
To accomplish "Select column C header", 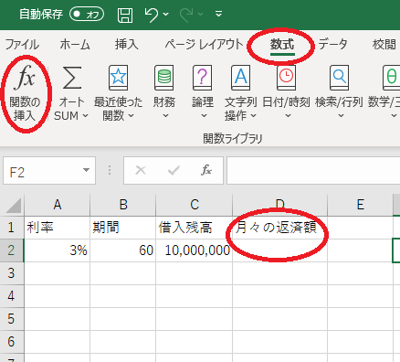I will click(x=195, y=205).
